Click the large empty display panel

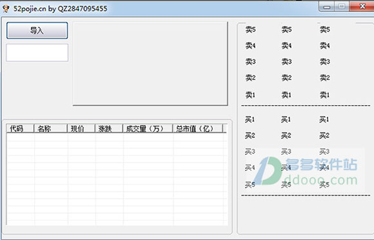[150, 64]
